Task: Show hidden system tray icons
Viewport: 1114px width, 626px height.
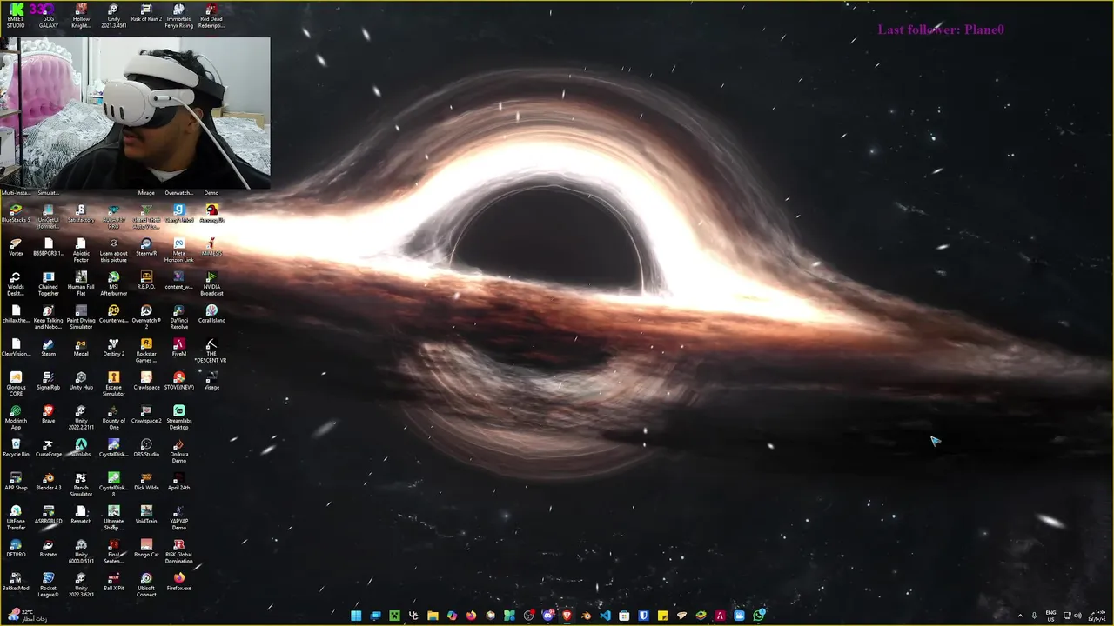Action: [x=1020, y=616]
